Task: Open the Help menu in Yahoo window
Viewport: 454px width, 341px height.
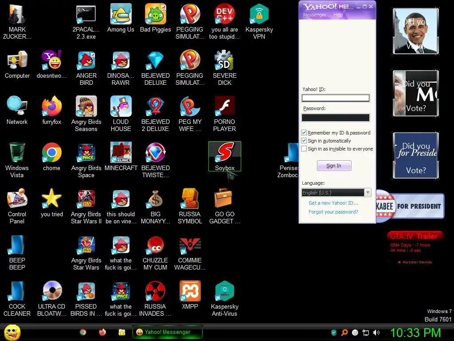Action: pos(338,15)
